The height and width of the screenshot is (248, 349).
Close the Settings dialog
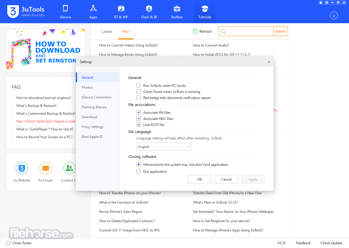coord(269,62)
